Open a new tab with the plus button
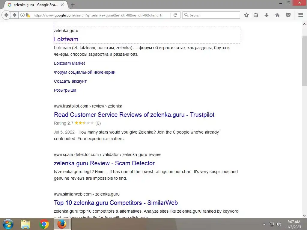Image resolution: width=307 pixels, height=230 pixels. click(x=73, y=5)
